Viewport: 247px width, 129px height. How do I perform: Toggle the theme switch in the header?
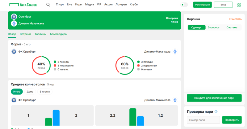184,5
